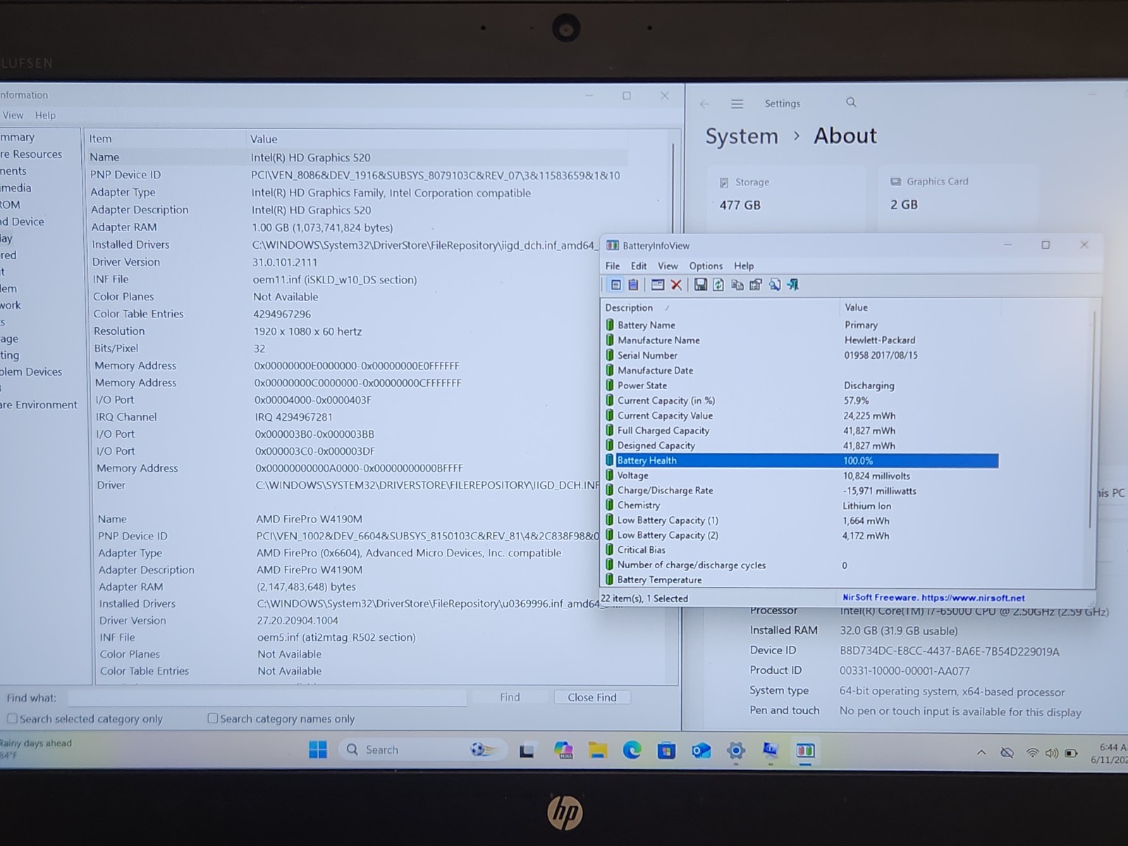Select the Battery Health row
1128x846 pixels.
click(x=801, y=461)
